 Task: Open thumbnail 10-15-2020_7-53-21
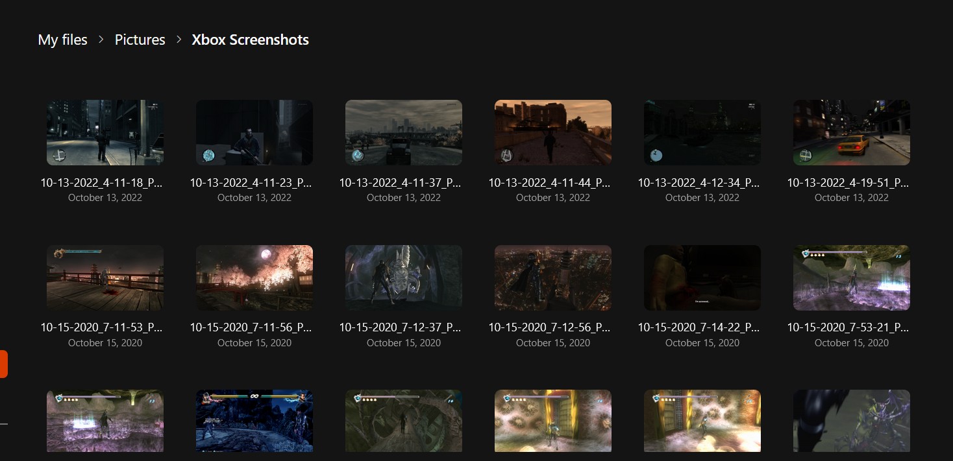[x=852, y=278]
